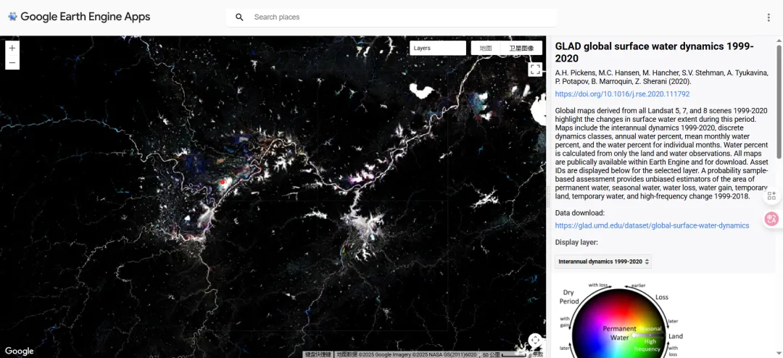
Task: Click the pink translate floating icon
Action: click(x=772, y=219)
